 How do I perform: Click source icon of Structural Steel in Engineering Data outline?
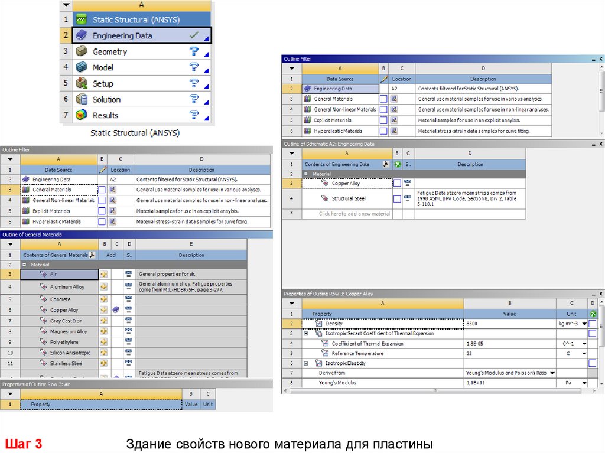pyautogui.click(x=407, y=198)
